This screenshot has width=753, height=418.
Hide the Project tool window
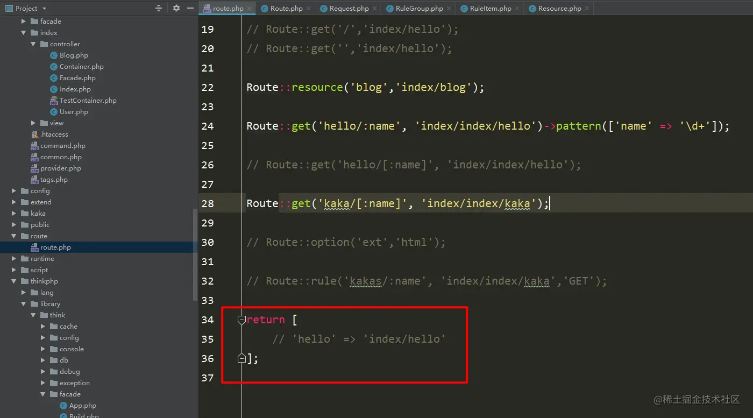[190, 8]
